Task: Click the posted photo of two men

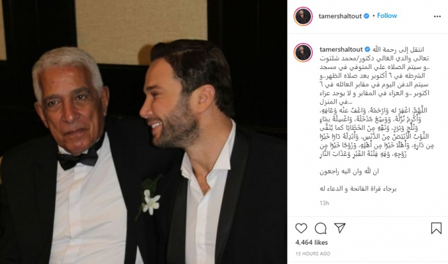Action: coord(143,132)
